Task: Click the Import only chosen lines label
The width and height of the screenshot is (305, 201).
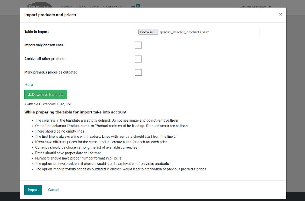Action: click(44, 45)
